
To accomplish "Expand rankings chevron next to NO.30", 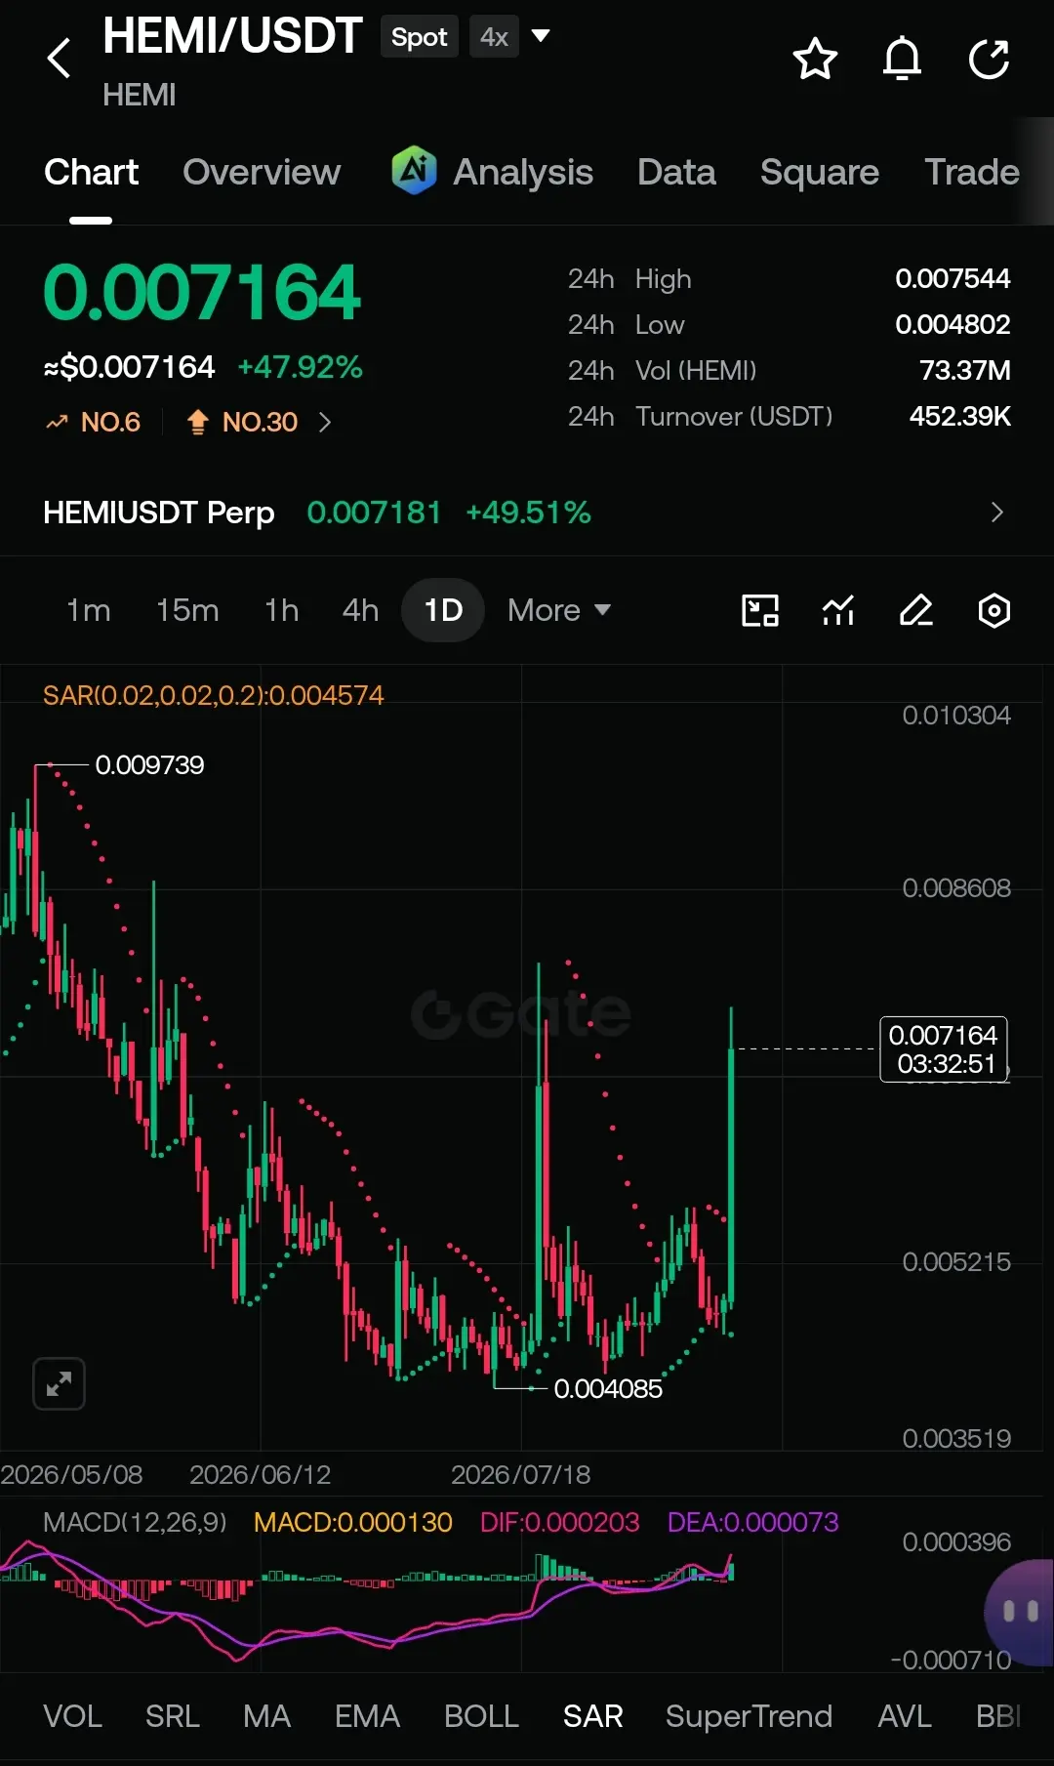I will (x=325, y=422).
